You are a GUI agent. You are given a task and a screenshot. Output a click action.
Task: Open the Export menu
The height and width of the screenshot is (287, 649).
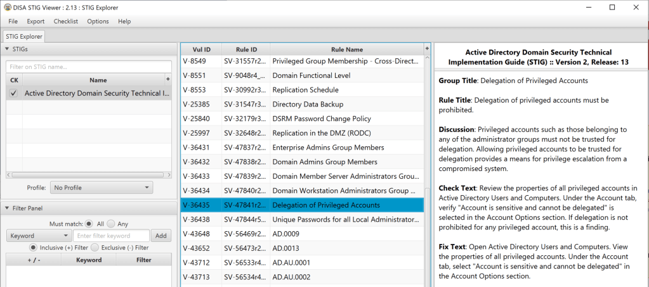(36, 22)
